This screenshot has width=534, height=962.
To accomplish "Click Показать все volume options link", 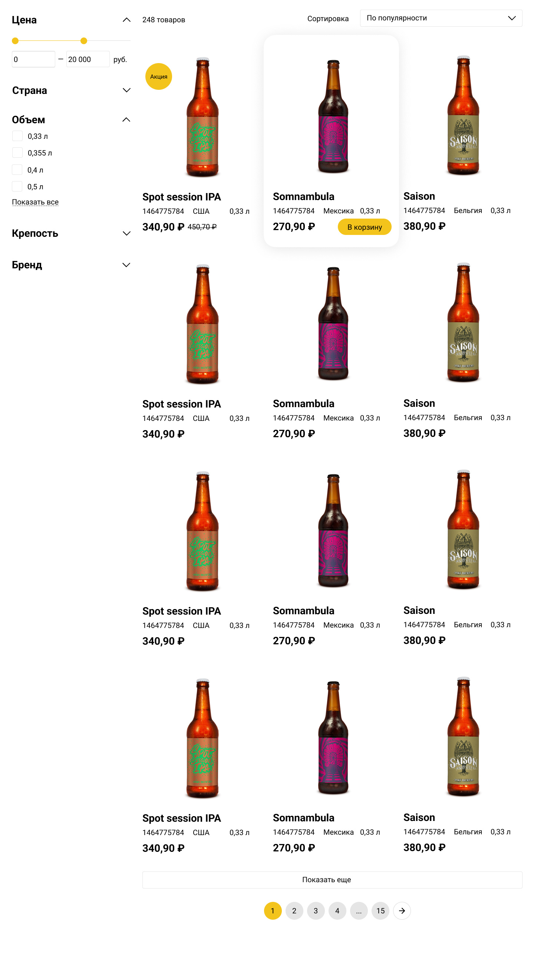I will coord(35,202).
